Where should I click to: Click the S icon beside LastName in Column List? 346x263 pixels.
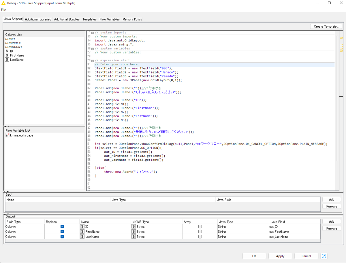[7, 60]
